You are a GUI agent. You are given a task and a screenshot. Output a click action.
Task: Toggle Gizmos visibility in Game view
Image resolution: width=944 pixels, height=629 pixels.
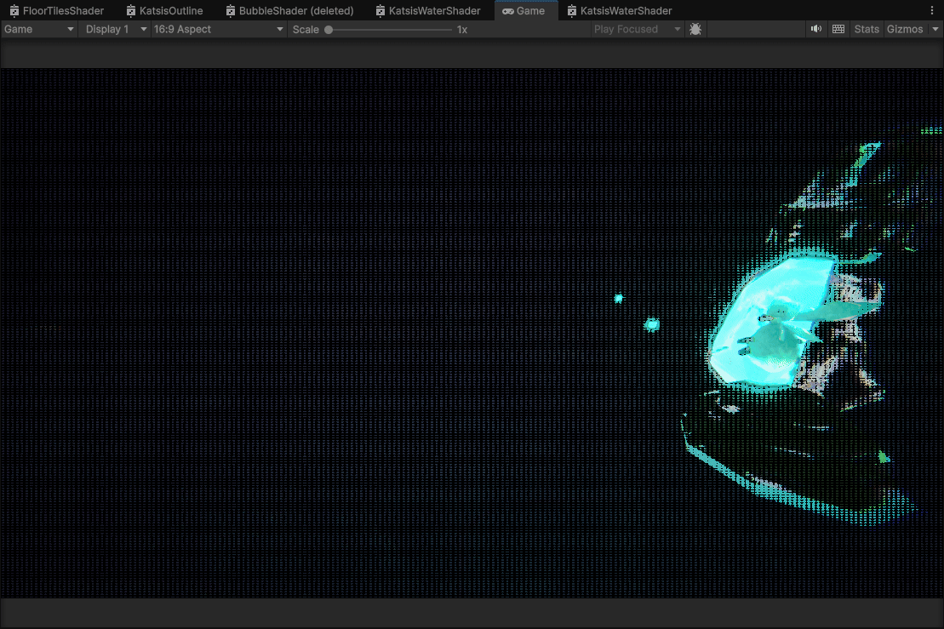(904, 29)
